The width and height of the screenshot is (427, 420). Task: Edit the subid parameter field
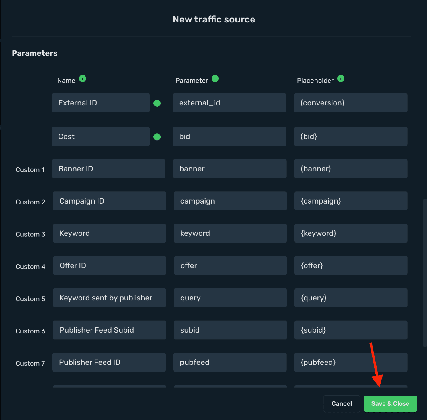pyautogui.click(x=230, y=330)
